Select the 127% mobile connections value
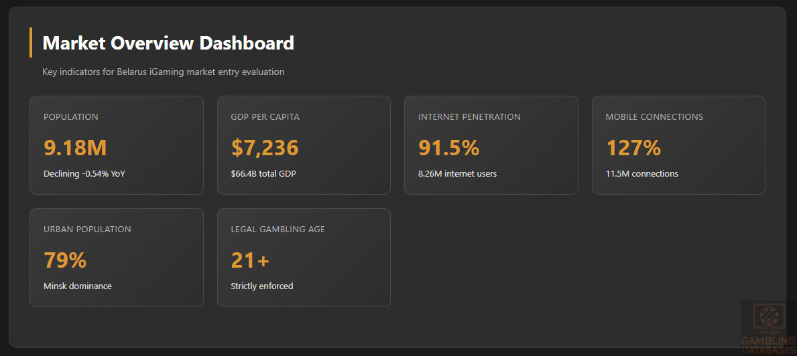Image resolution: width=797 pixels, height=356 pixels. point(633,147)
